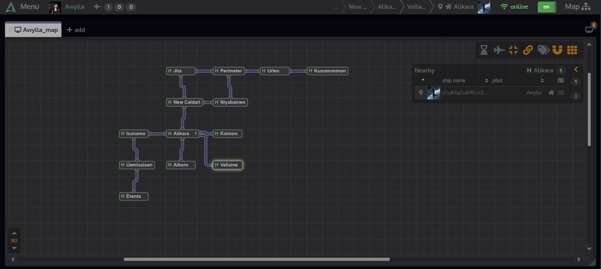
Task: Click the ship thumbnail in the header
Action: coord(484,7)
